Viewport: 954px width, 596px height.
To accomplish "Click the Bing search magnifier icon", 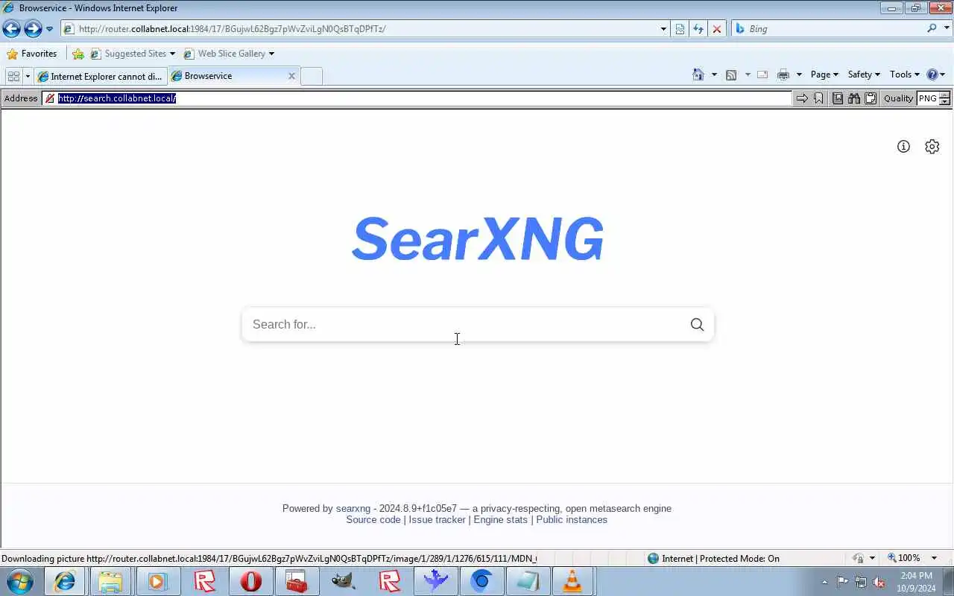I will 932,28.
